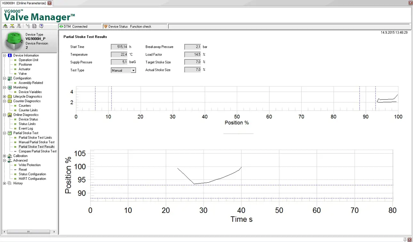The height and width of the screenshot is (242, 413).
Task: Click the document list toolbar icon
Action: [x=34, y=26]
